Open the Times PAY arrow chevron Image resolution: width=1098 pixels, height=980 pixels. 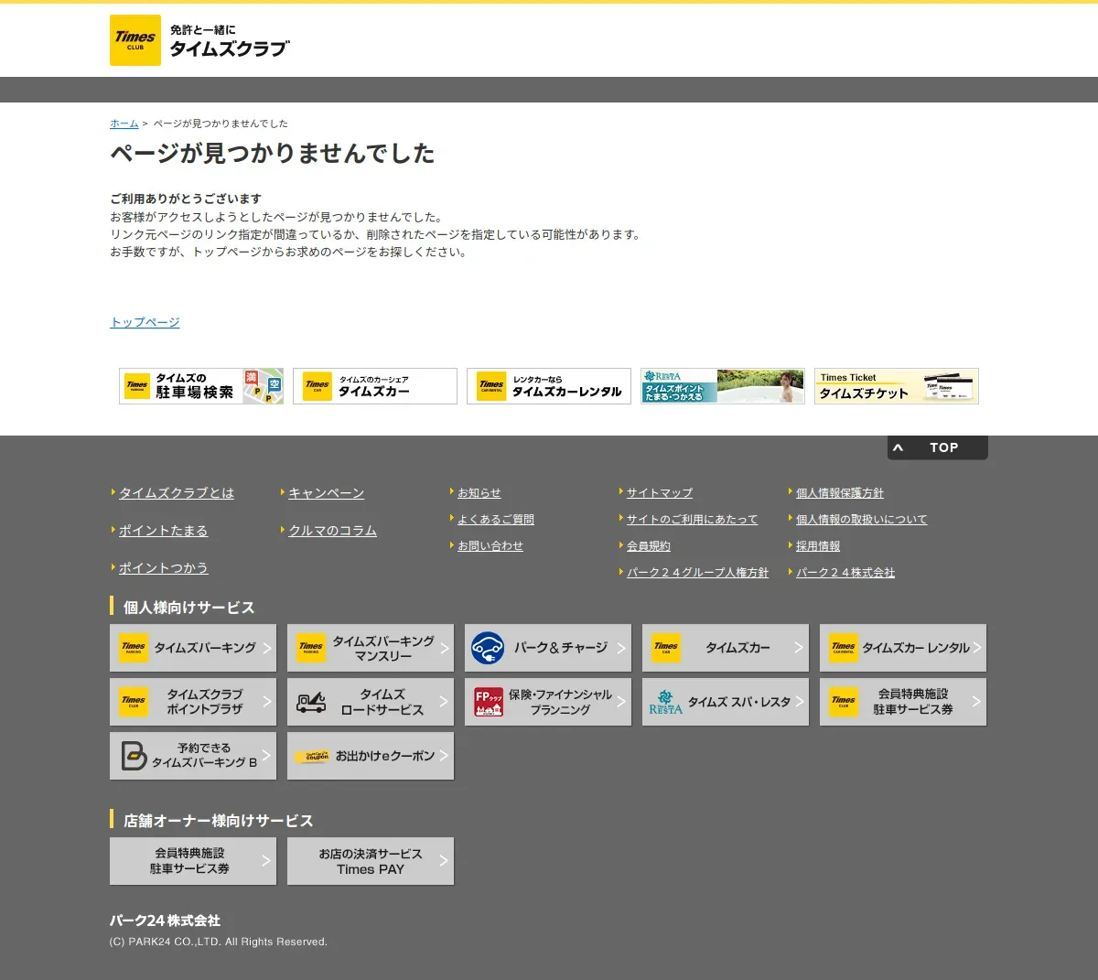pos(444,861)
